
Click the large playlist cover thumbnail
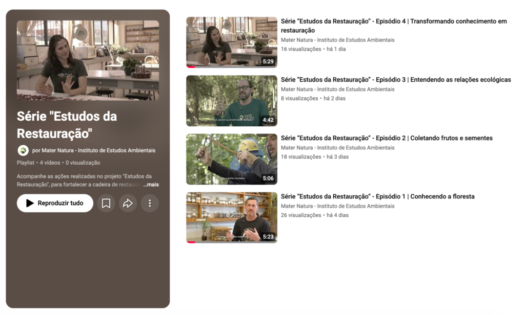click(88, 60)
